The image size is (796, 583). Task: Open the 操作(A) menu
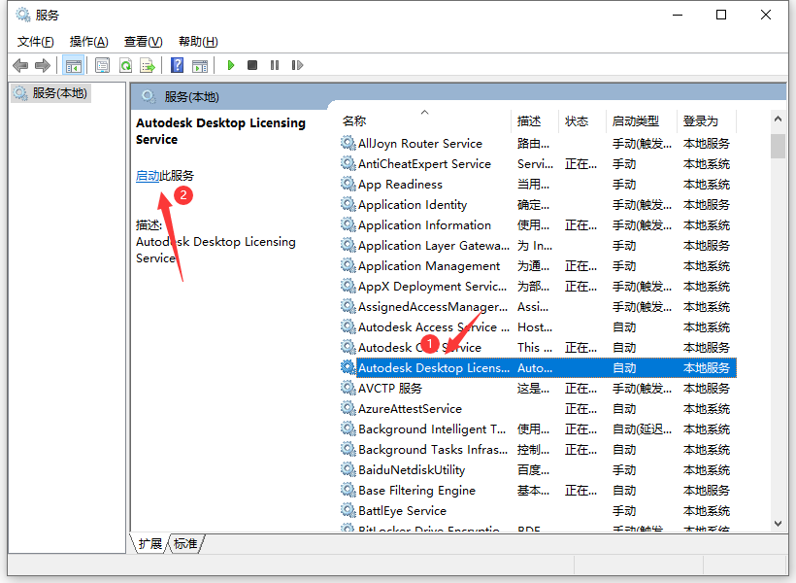click(88, 41)
